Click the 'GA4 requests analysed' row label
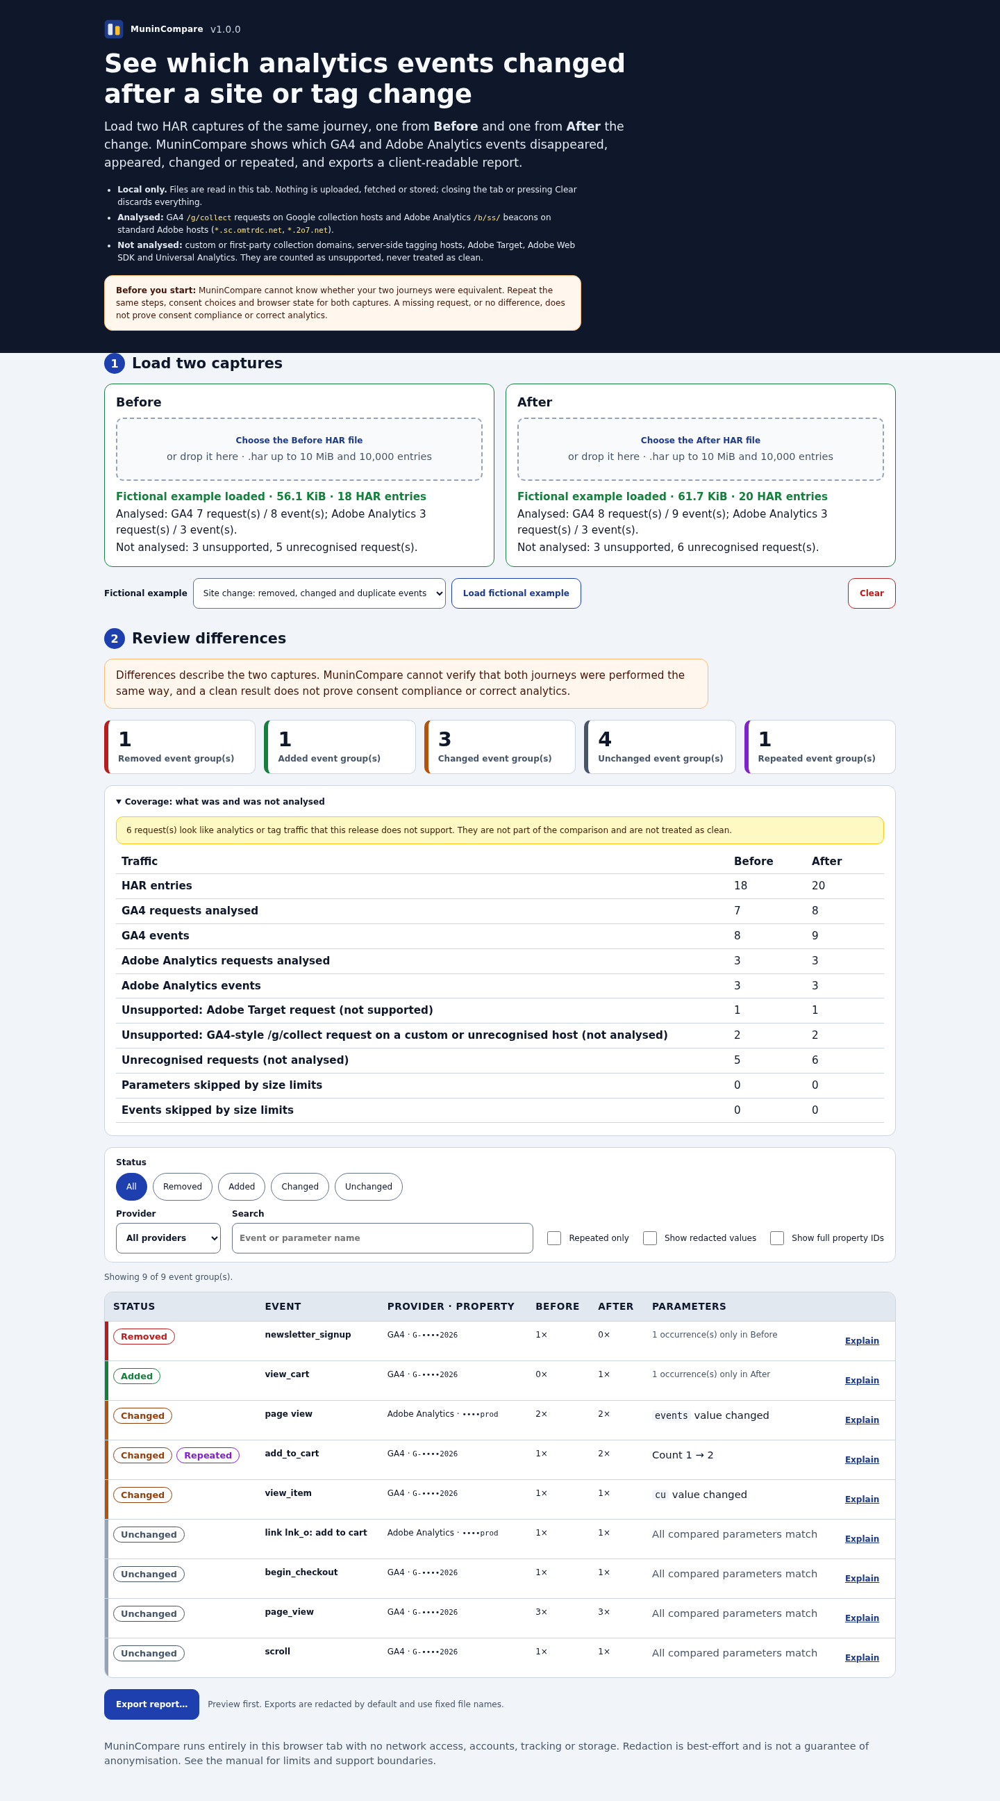1000x1801 pixels. point(190,911)
